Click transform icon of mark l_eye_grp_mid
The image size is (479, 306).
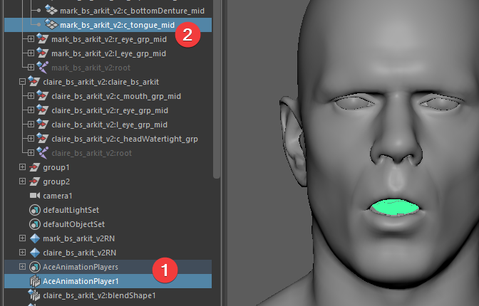coord(43,53)
